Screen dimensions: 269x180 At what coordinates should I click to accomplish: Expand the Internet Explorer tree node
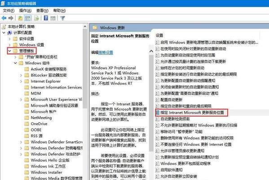21,81
